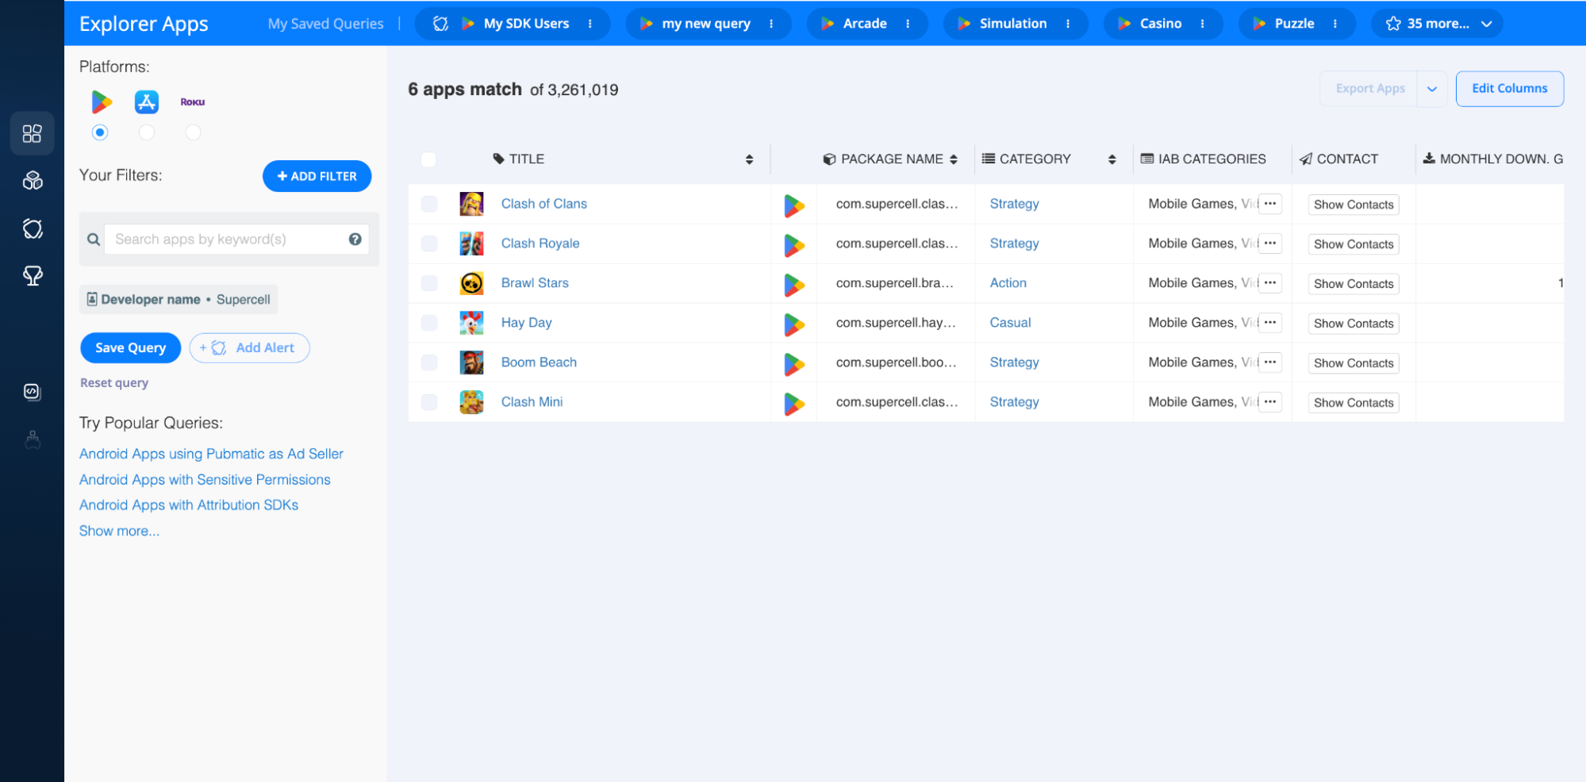
Task: Open Simulation query options menu
Action: point(1068,24)
